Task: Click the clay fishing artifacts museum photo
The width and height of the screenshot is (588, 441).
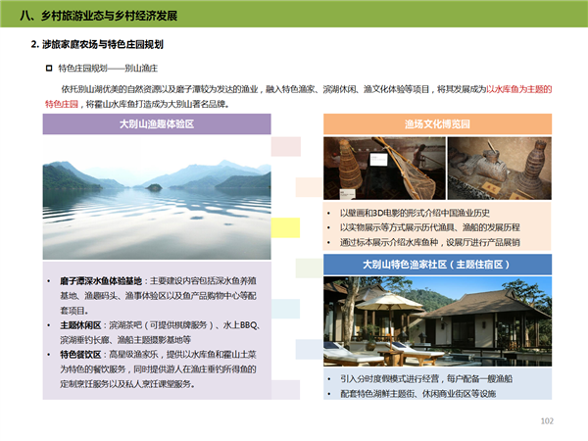Action: tap(501, 171)
